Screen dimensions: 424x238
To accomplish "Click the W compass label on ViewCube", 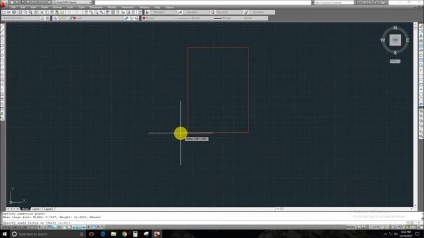I will coord(383,40).
